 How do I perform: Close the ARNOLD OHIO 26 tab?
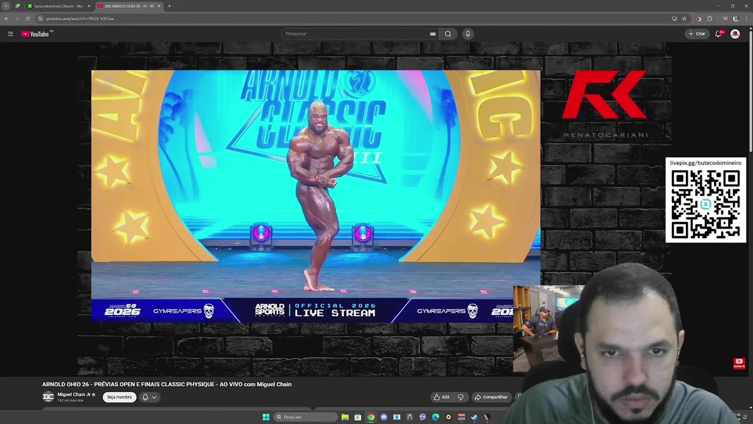pos(159,6)
